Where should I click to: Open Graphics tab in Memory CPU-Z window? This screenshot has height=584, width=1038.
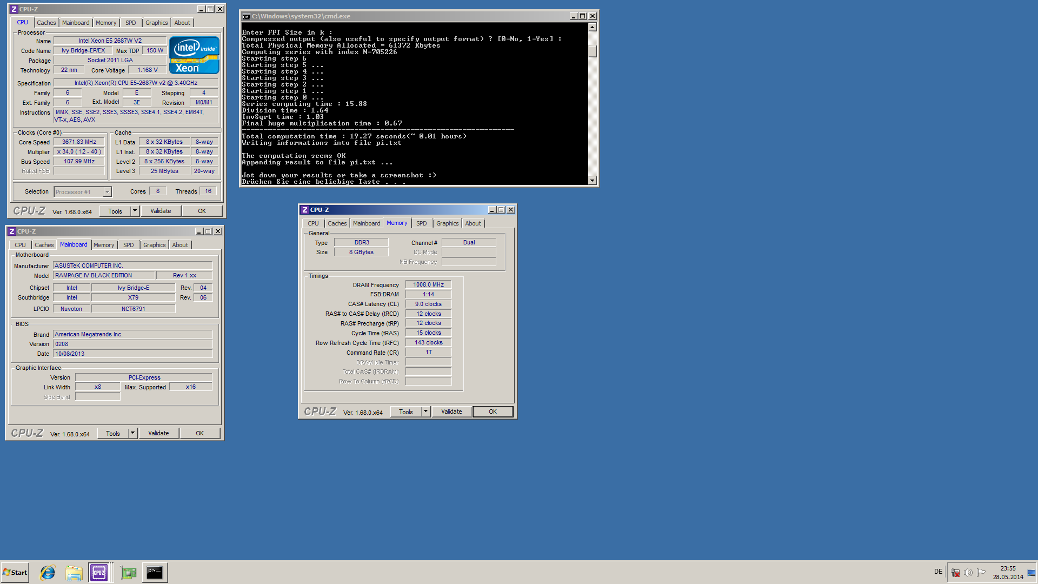(x=447, y=223)
